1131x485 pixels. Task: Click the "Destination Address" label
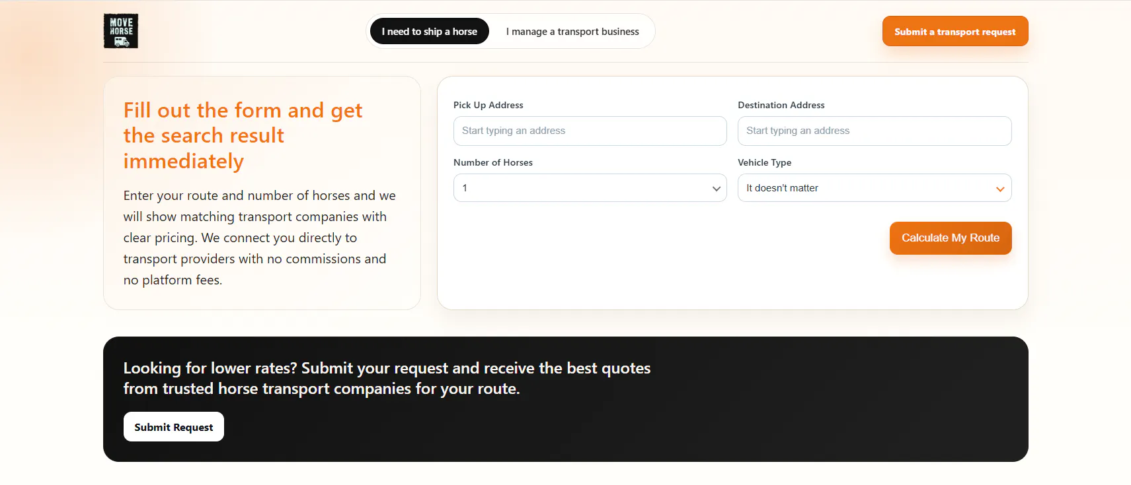tap(781, 105)
